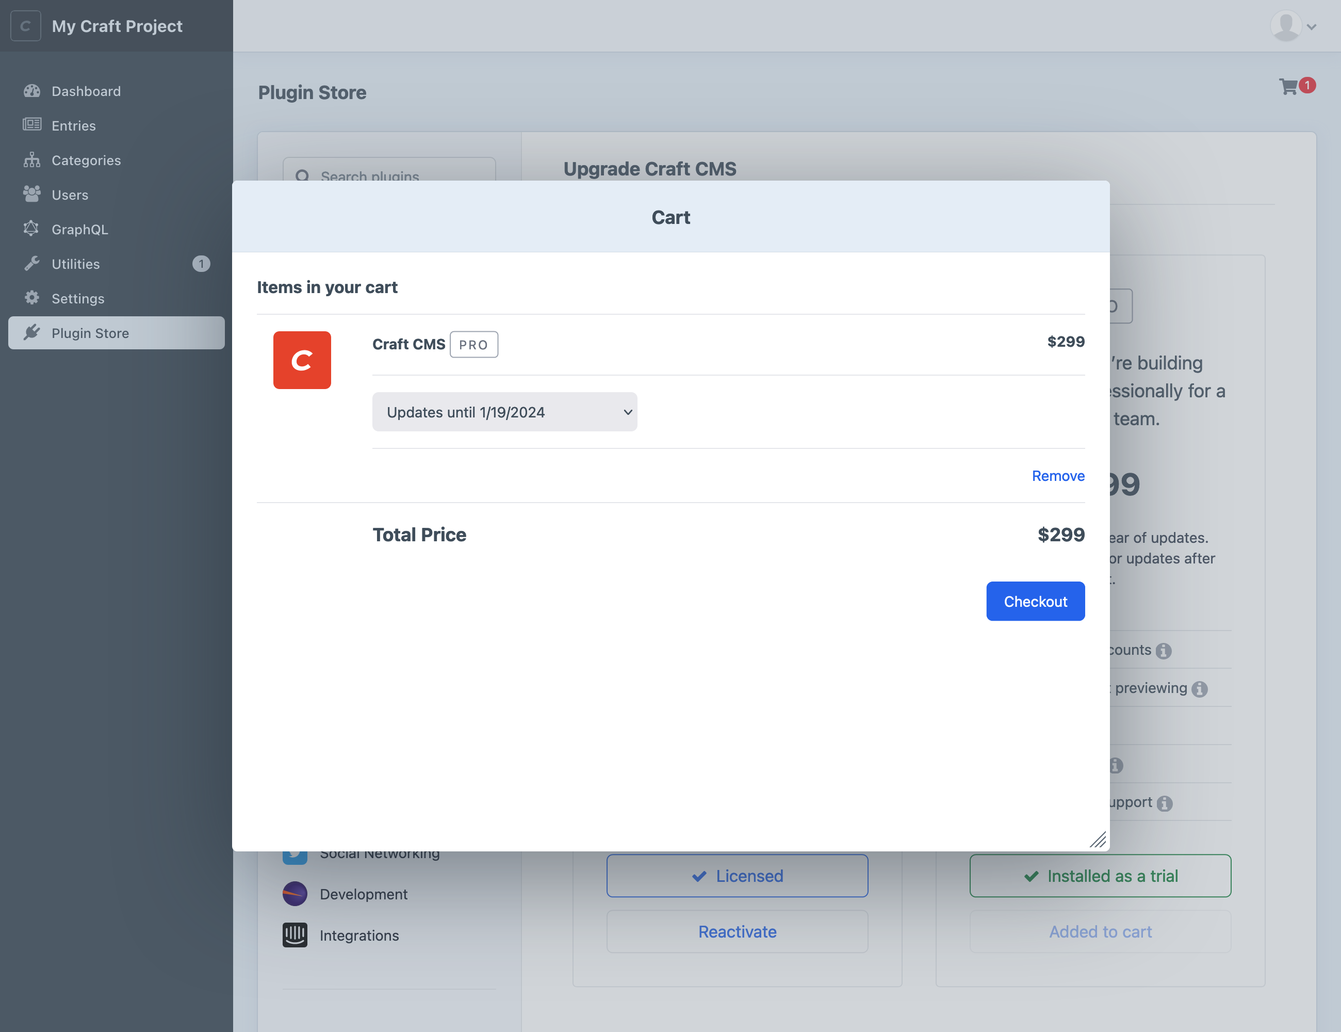Click the 'Added to cart' button

pyautogui.click(x=1100, y=931)
